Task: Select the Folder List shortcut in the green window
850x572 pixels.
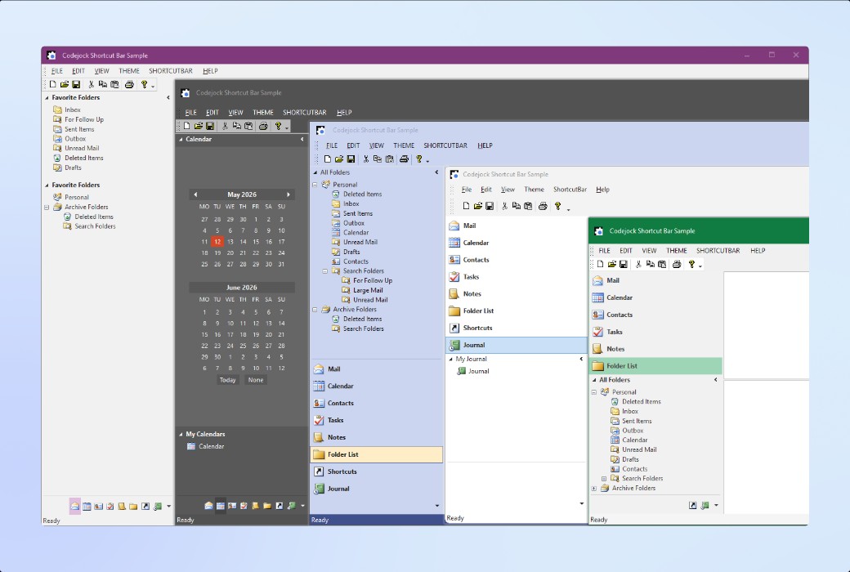Action: click(656, 366)
